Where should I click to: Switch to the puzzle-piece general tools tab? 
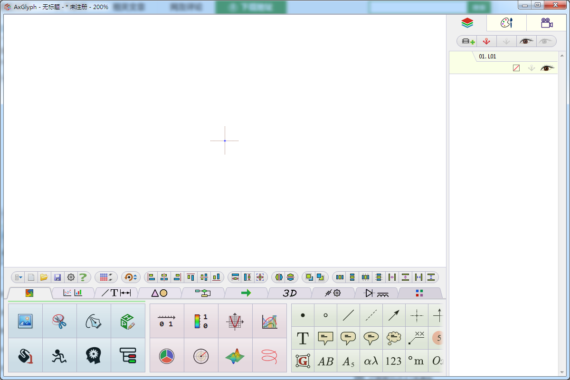pyautogui.click(x=29, y=293)
